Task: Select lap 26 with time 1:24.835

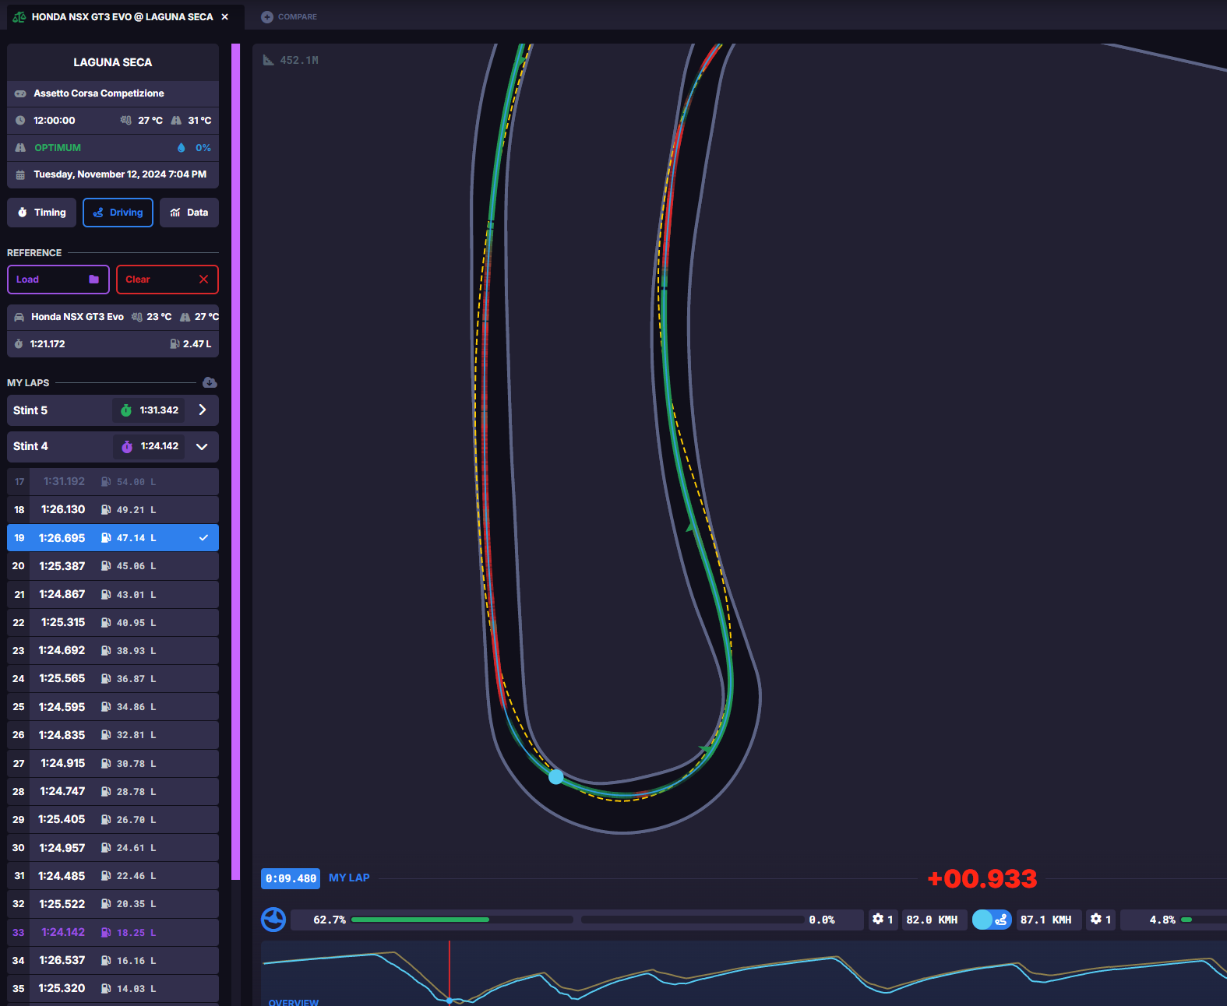Action: tap(113, 735)
